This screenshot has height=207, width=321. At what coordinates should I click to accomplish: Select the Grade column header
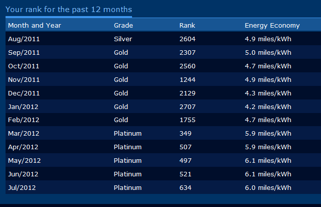(x=123, y=26)
